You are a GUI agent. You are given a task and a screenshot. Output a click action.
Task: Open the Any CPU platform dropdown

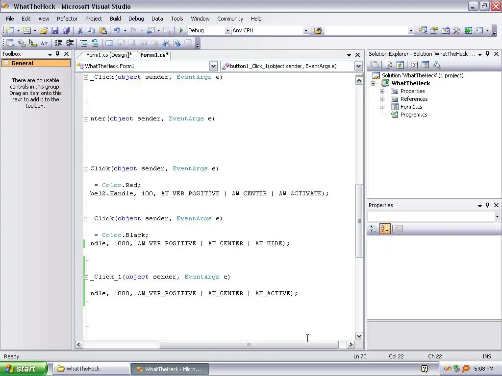[x=306, y=31]
